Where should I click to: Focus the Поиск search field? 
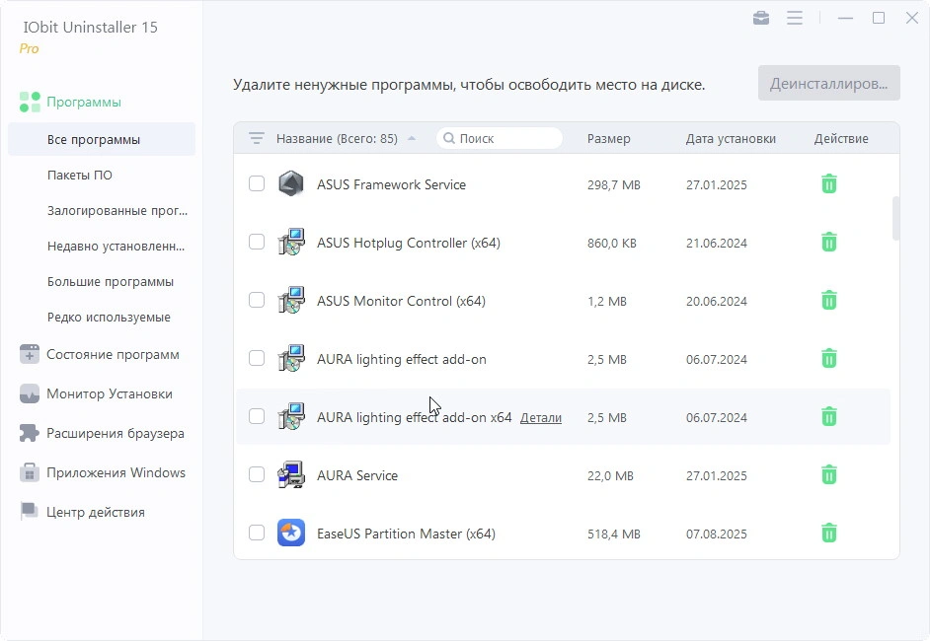pyautogui.click(x=500, y=138)
